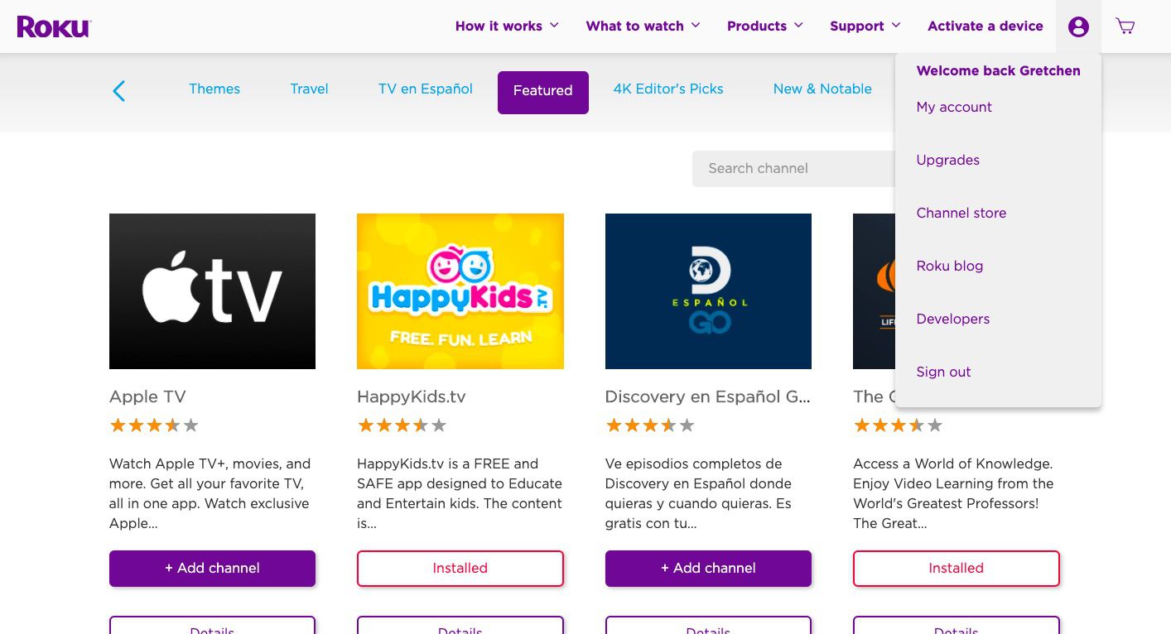Select Developers in account menu
Image resolution: width=1171 pixels, height=634 pixels.
(x=953, y=319)
